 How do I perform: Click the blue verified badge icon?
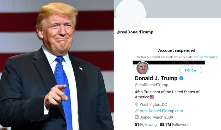pos(181,78)
